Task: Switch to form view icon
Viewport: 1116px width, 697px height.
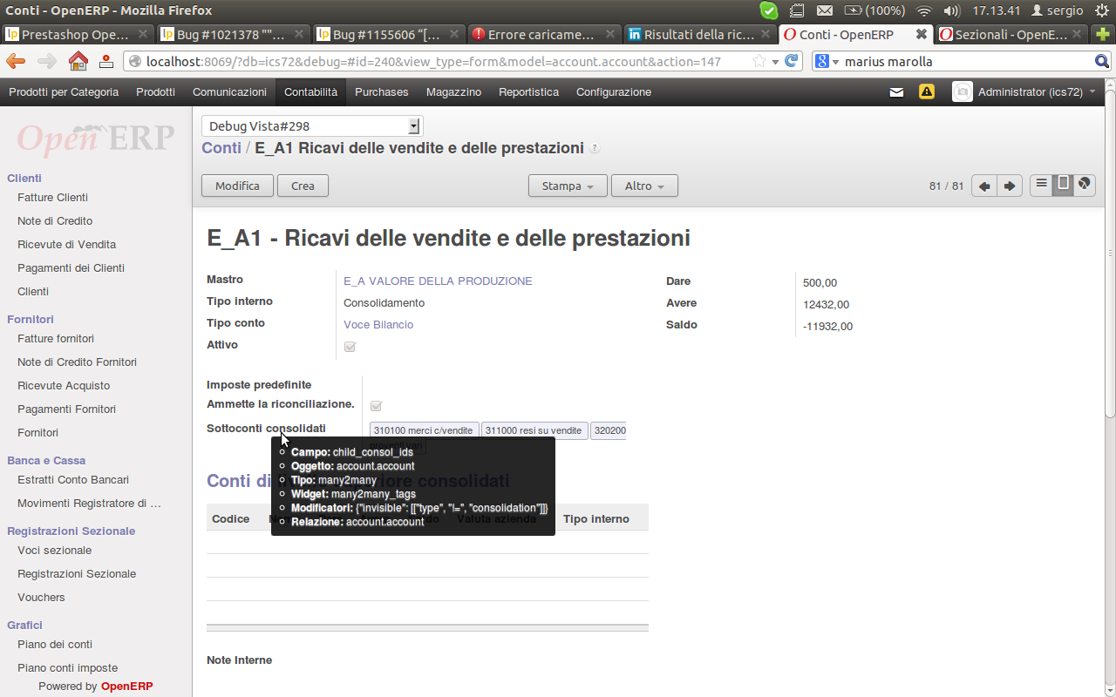Action: click(1063, 185)
